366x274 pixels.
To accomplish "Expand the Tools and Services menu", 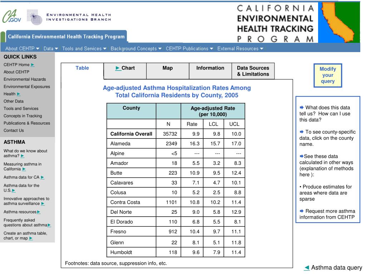I will pyautogui.click(x=84, y=49).
